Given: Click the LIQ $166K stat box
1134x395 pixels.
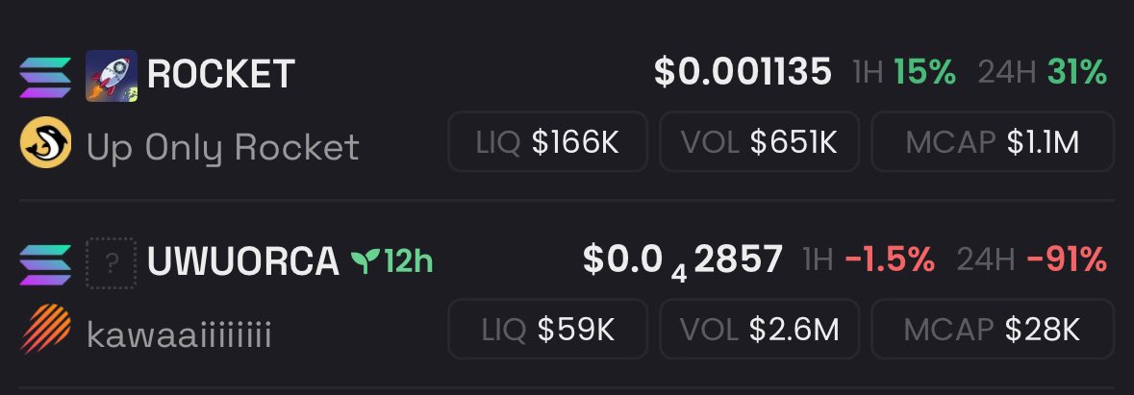Looking at the screenshot, I should 547,141.
